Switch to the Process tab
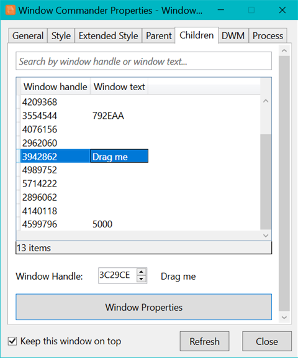Screen dimensions: 298x358 (x=268, y=35)
